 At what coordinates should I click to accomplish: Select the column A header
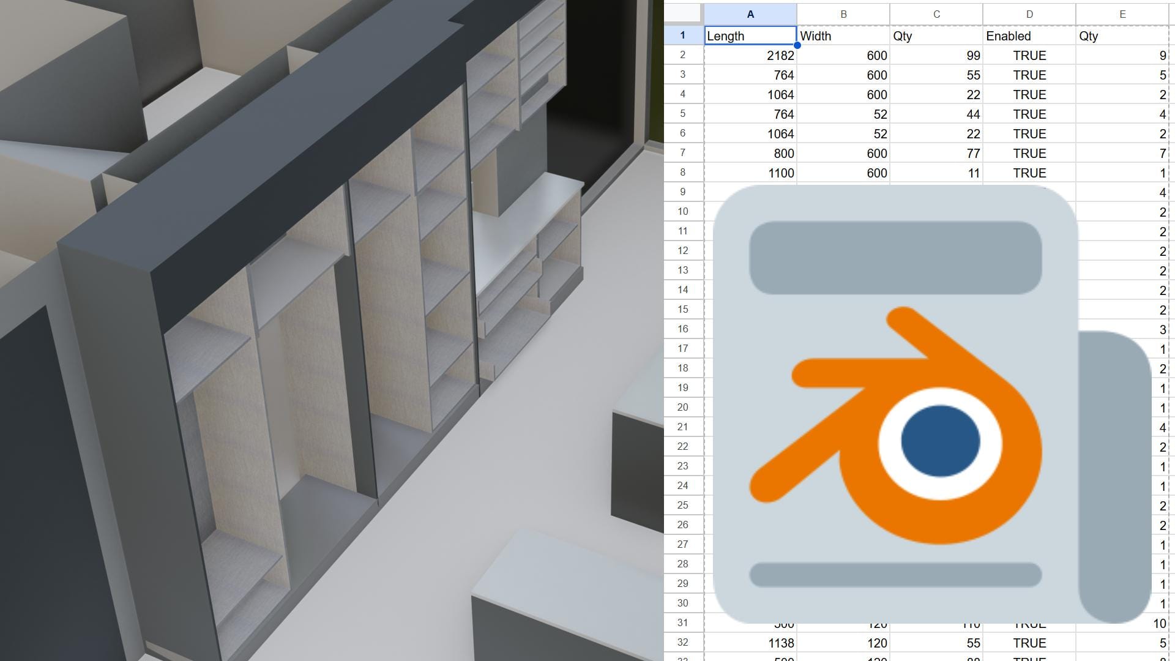click(x=750, y=13)
